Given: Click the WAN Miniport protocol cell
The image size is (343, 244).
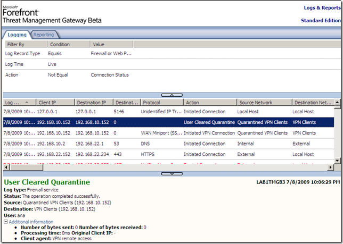Looking at the screenshot, I should point(161,133).
